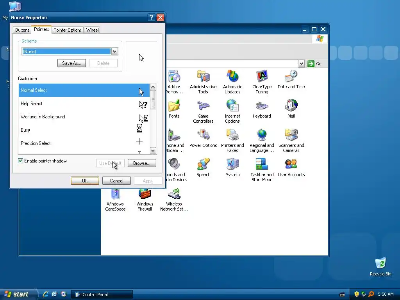Image resolution: width=400 pixels, height=300 pixels.
Task: Select Precision Select pointer row
Action: (x=84, y=143)
